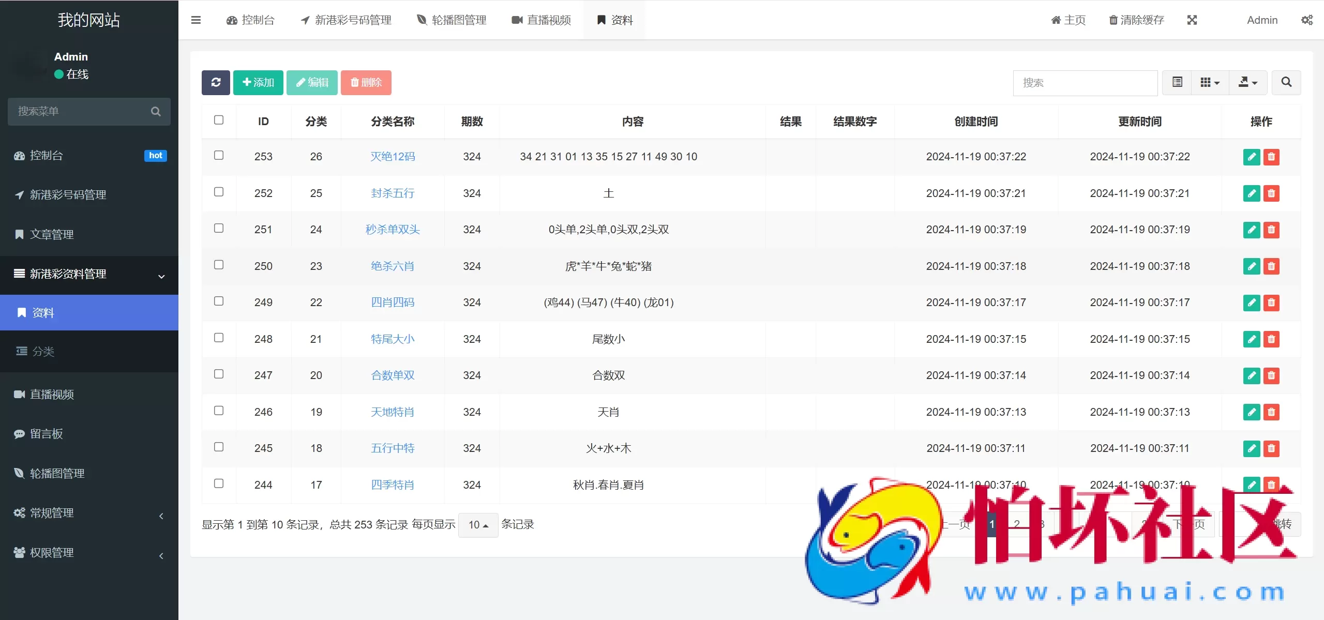Open the 灭绝12码 category link
1324x620 pixels.
point(393,157)
